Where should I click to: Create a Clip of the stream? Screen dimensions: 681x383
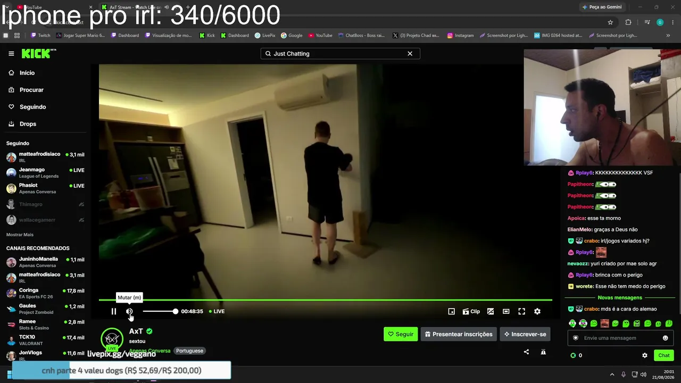click(471, 311)
